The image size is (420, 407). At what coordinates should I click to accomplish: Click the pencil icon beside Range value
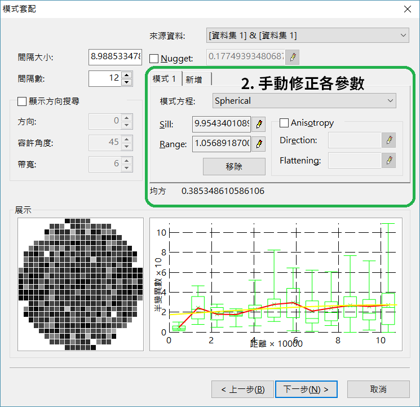259,144
